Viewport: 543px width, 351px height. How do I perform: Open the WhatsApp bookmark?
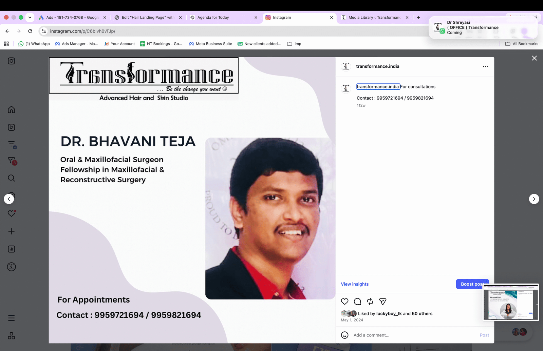pos(34,44)
